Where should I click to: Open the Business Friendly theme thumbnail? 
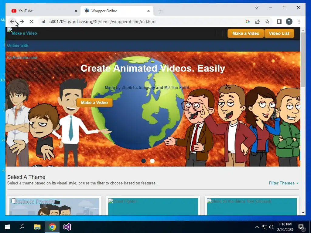(54, 206)
